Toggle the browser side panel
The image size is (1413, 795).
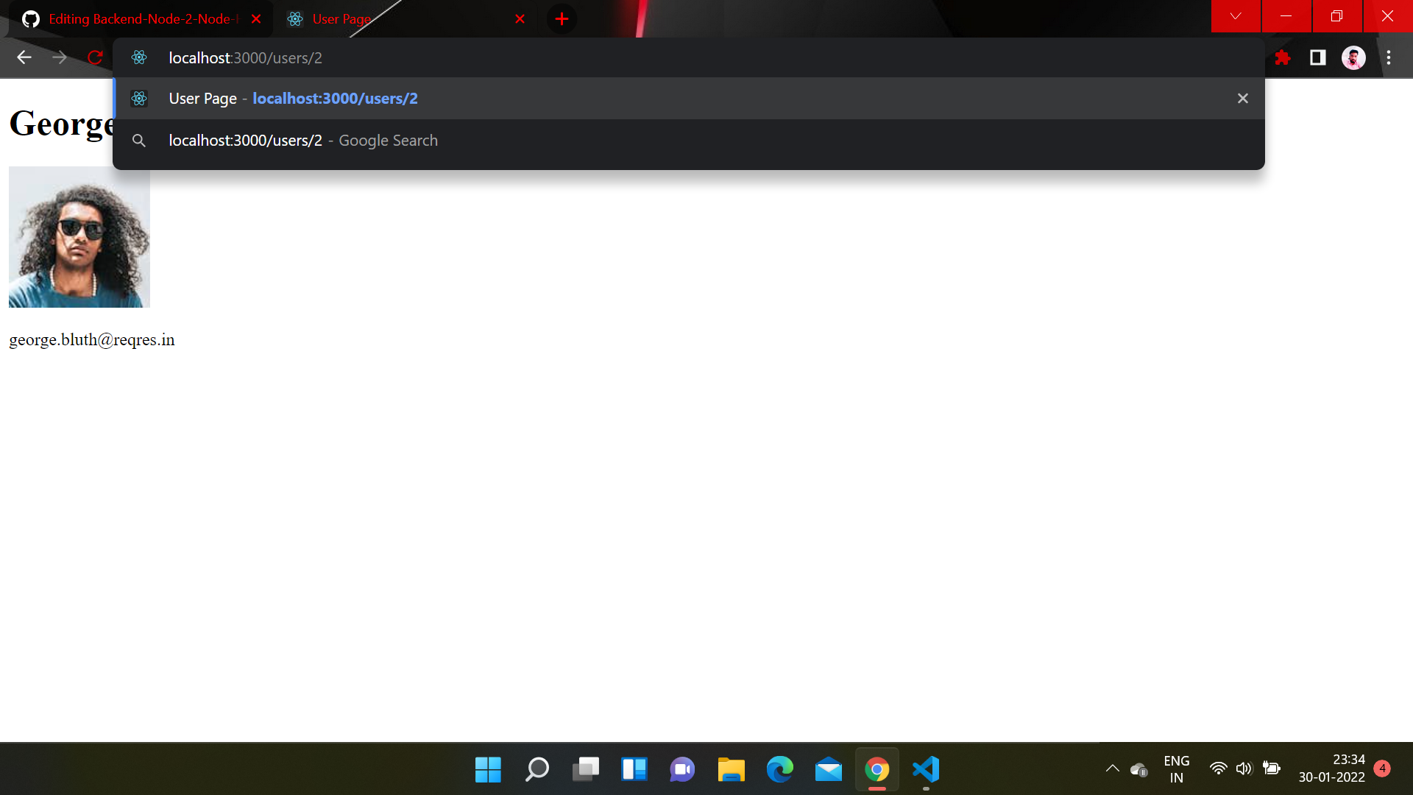tap(1318, 57)
